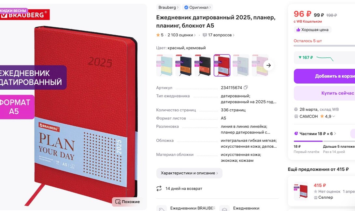Screen dimensions: 355x211
Task: Click the 14 дней на возврат return icon
Action: [x=159, y=188]
